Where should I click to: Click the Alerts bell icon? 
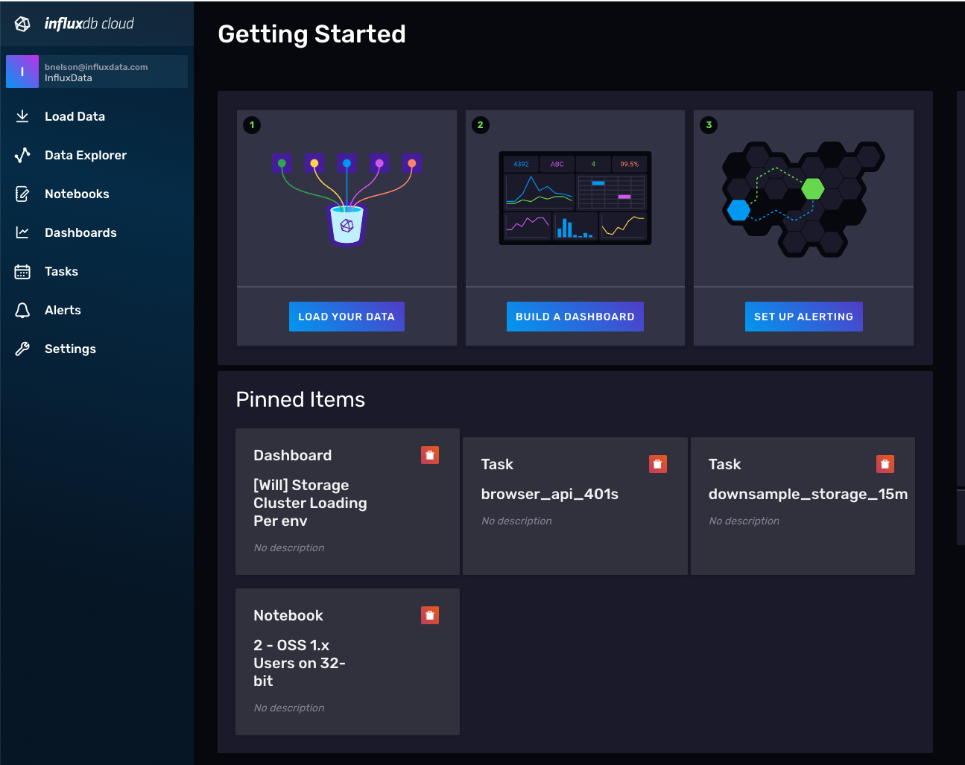(x=22, y=310)
